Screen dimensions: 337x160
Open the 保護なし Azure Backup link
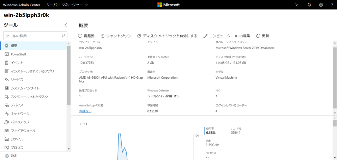click(85, 111)
